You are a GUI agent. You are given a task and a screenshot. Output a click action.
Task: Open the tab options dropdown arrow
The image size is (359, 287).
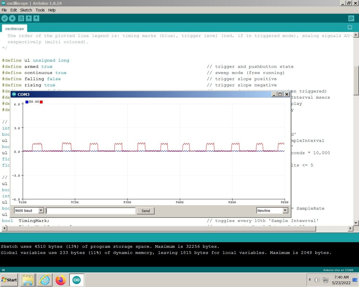click(x=350, y=27)
